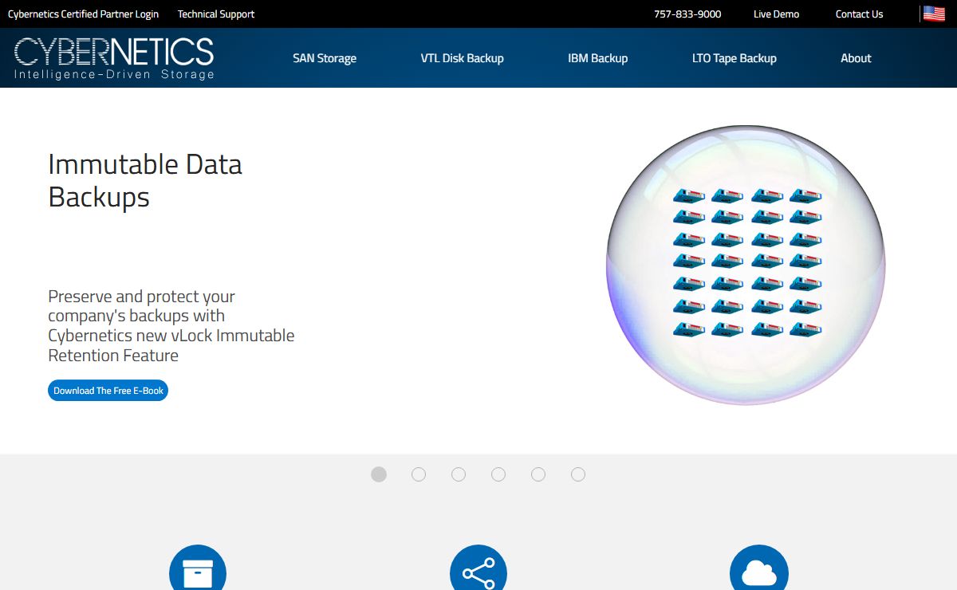Select the first carousel slide dot

(x=379, y=474)
